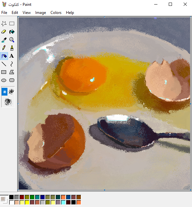Choose the Eraser tool
The image size is (192, 207).
(4, 32)
